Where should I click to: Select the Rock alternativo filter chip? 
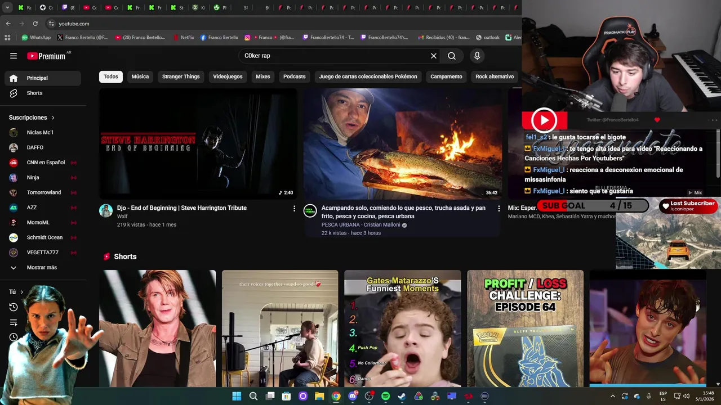coord(495,76)
